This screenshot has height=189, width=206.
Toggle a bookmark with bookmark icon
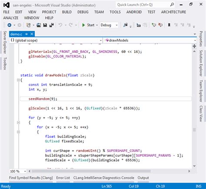click(169, 25)
